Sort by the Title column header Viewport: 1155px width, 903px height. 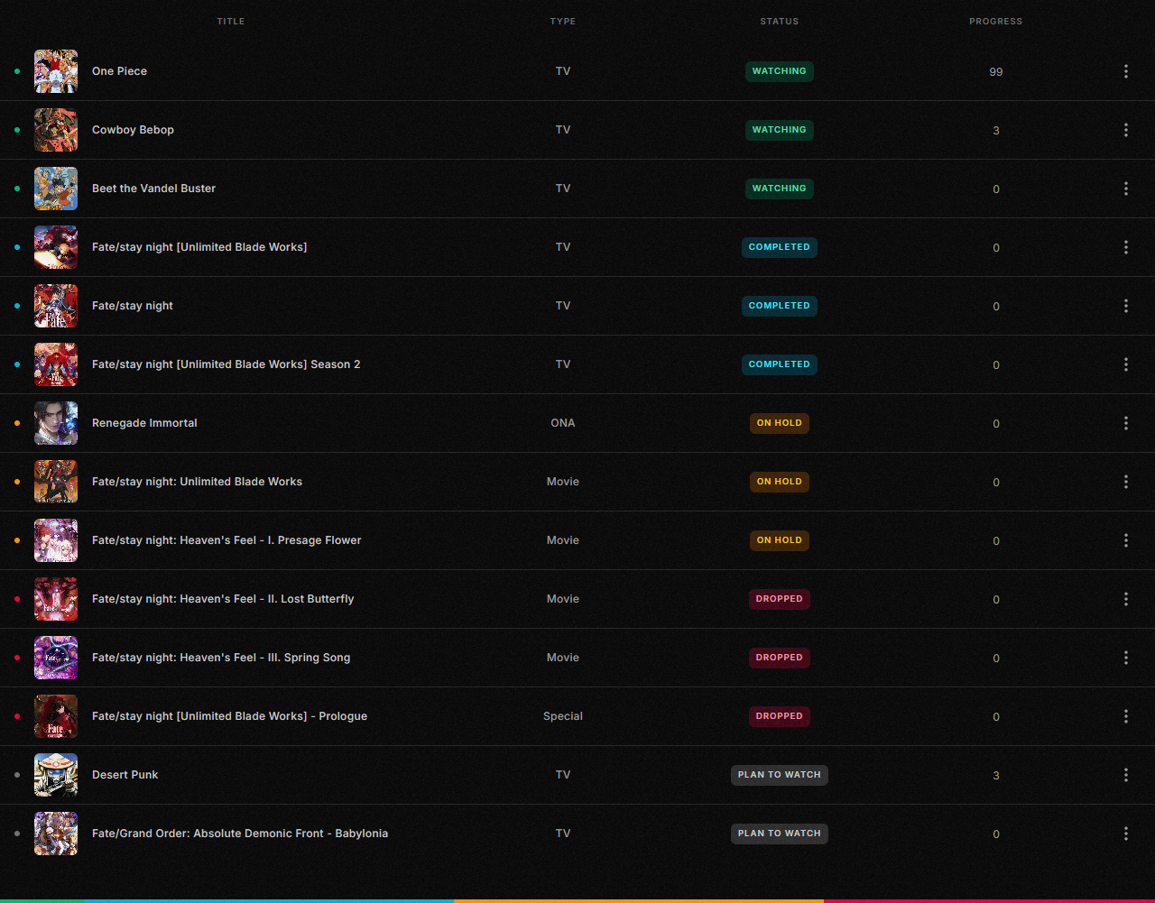coord(230,22)
